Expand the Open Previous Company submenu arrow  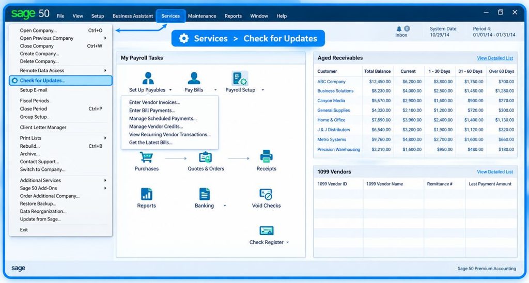pos(105,38)
